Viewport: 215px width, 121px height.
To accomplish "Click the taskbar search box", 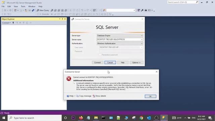I will pos(35,118).
